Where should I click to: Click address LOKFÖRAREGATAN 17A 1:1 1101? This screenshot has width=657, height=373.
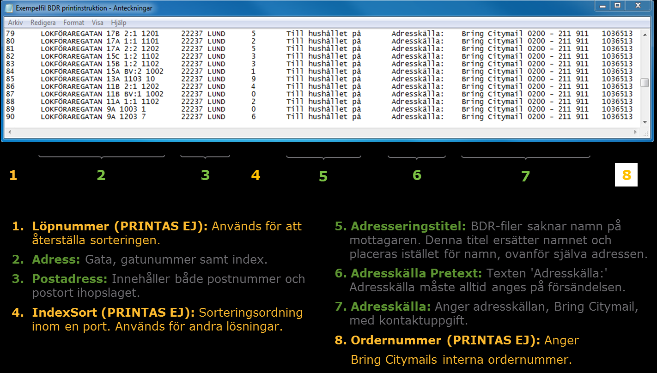coord(100,41)
